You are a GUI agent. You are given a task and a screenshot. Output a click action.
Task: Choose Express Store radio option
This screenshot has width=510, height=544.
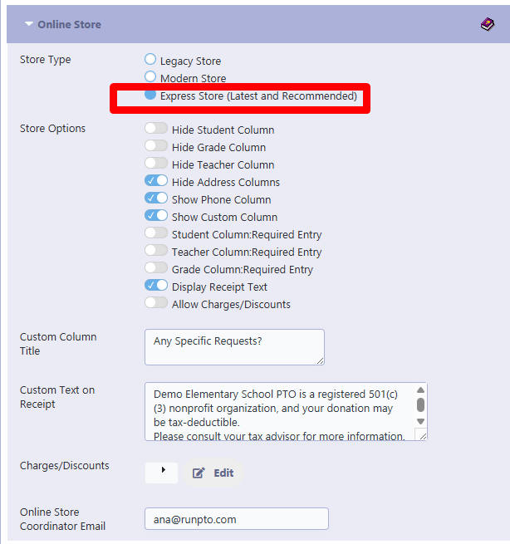tap(150, 94)
